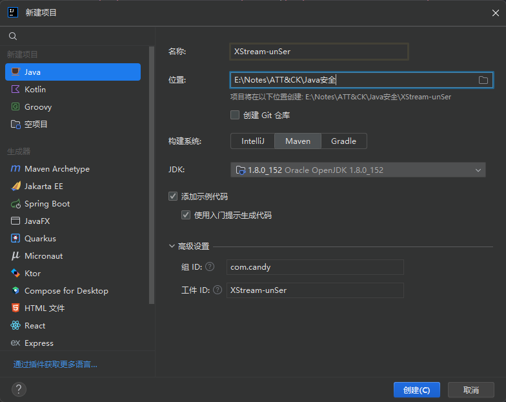
Task: Choose Micronaut generator
Action: (73, 256)
